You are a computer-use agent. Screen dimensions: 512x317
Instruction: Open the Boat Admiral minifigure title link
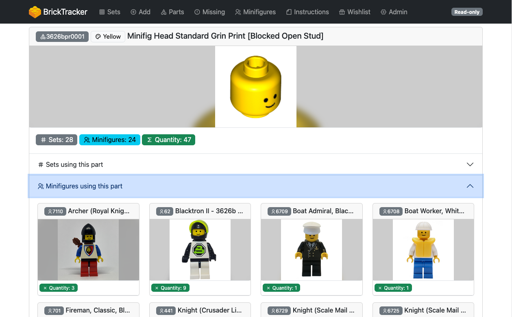tap(323, 211)
